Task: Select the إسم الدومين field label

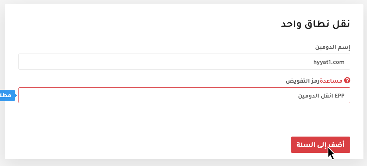Action: click(x=333, y=48)
